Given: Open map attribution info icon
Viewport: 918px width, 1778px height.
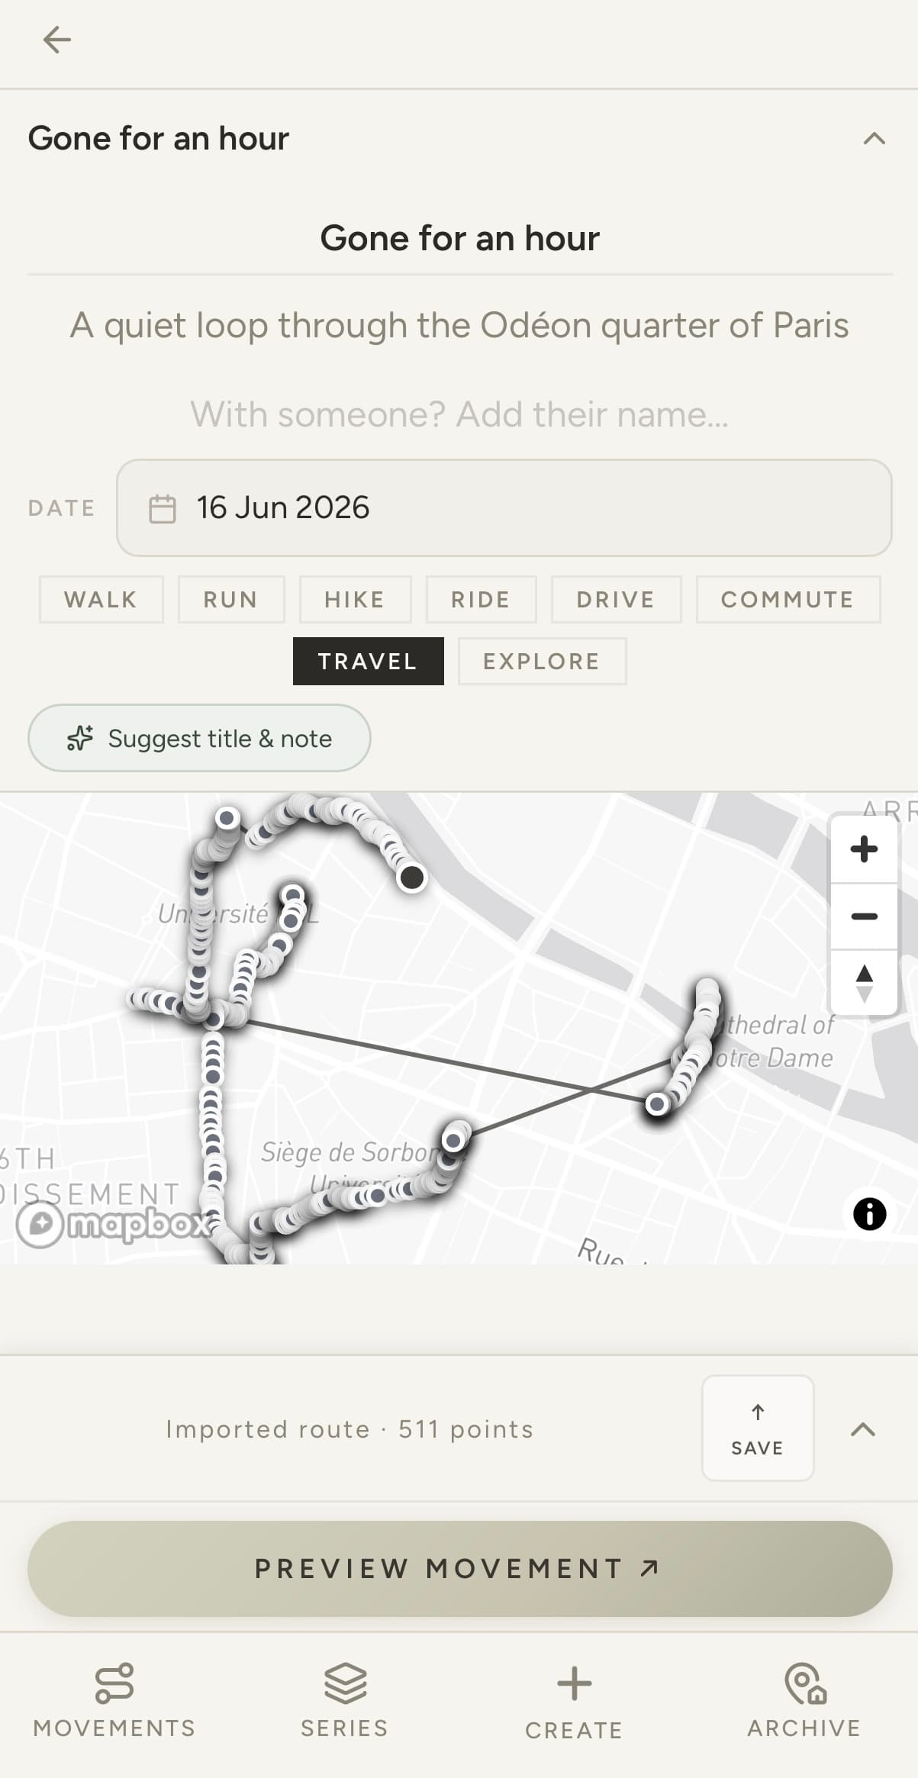Looking at the screenshot, I should pos(869,1213).
